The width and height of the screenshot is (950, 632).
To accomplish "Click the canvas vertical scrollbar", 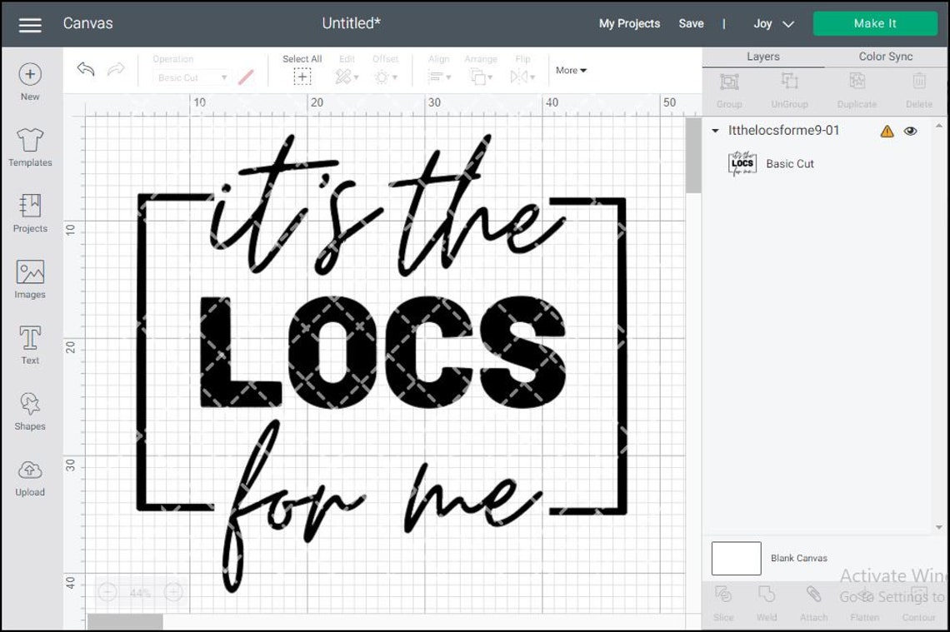I will coord(693,156).
